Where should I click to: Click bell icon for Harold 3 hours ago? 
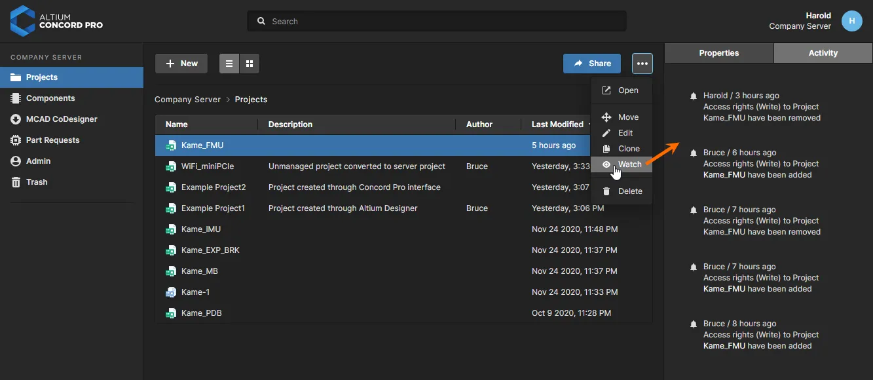tap(694, 96)
